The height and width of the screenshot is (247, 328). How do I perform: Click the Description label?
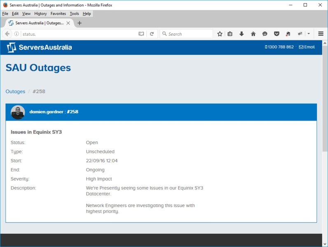coord(23,188)
